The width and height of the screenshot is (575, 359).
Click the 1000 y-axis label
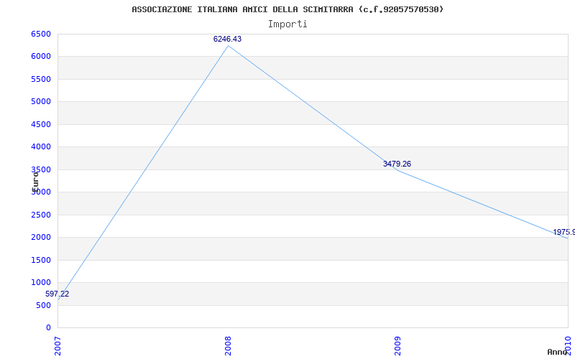tap(41, 282)
